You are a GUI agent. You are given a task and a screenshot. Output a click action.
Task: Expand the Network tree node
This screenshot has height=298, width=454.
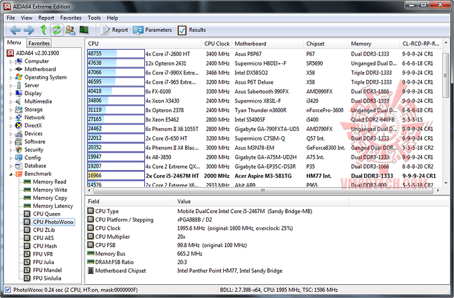[11, 118]
